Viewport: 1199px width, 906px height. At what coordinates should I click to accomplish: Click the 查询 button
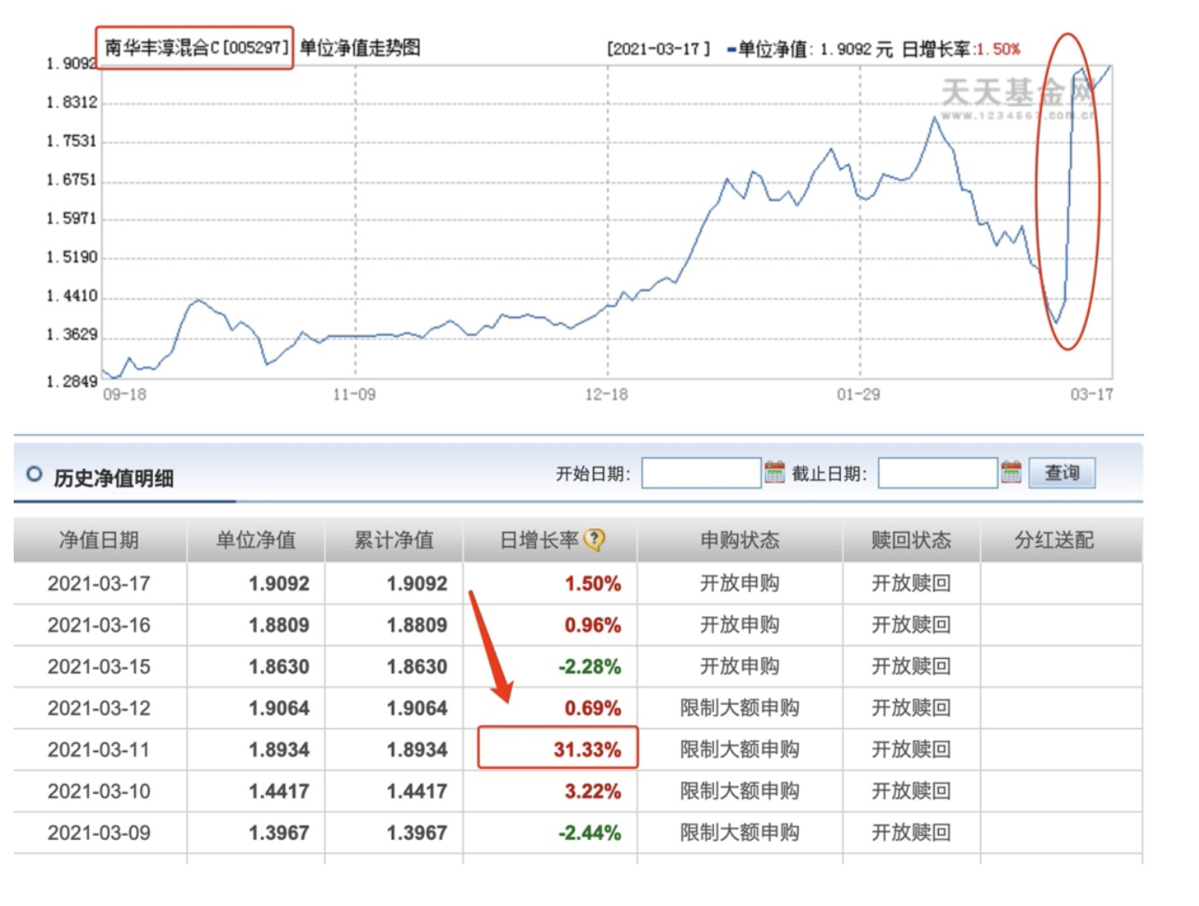click(1062, 473)
